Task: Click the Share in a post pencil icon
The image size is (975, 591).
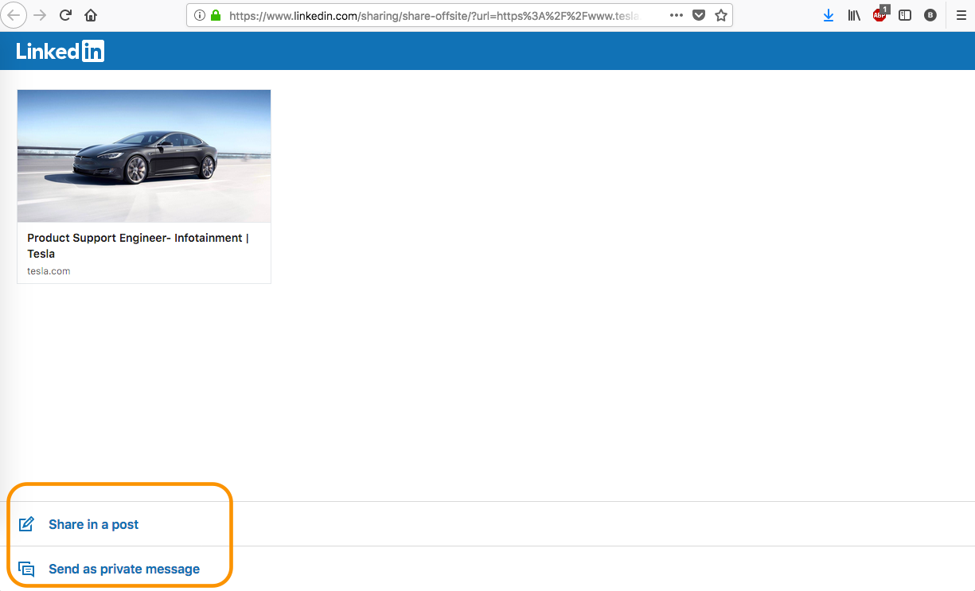Action: pos(26,524)
